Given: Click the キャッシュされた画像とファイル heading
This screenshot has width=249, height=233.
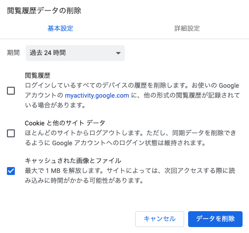Looking at the screenshot, I should click(x=73, y=161).
